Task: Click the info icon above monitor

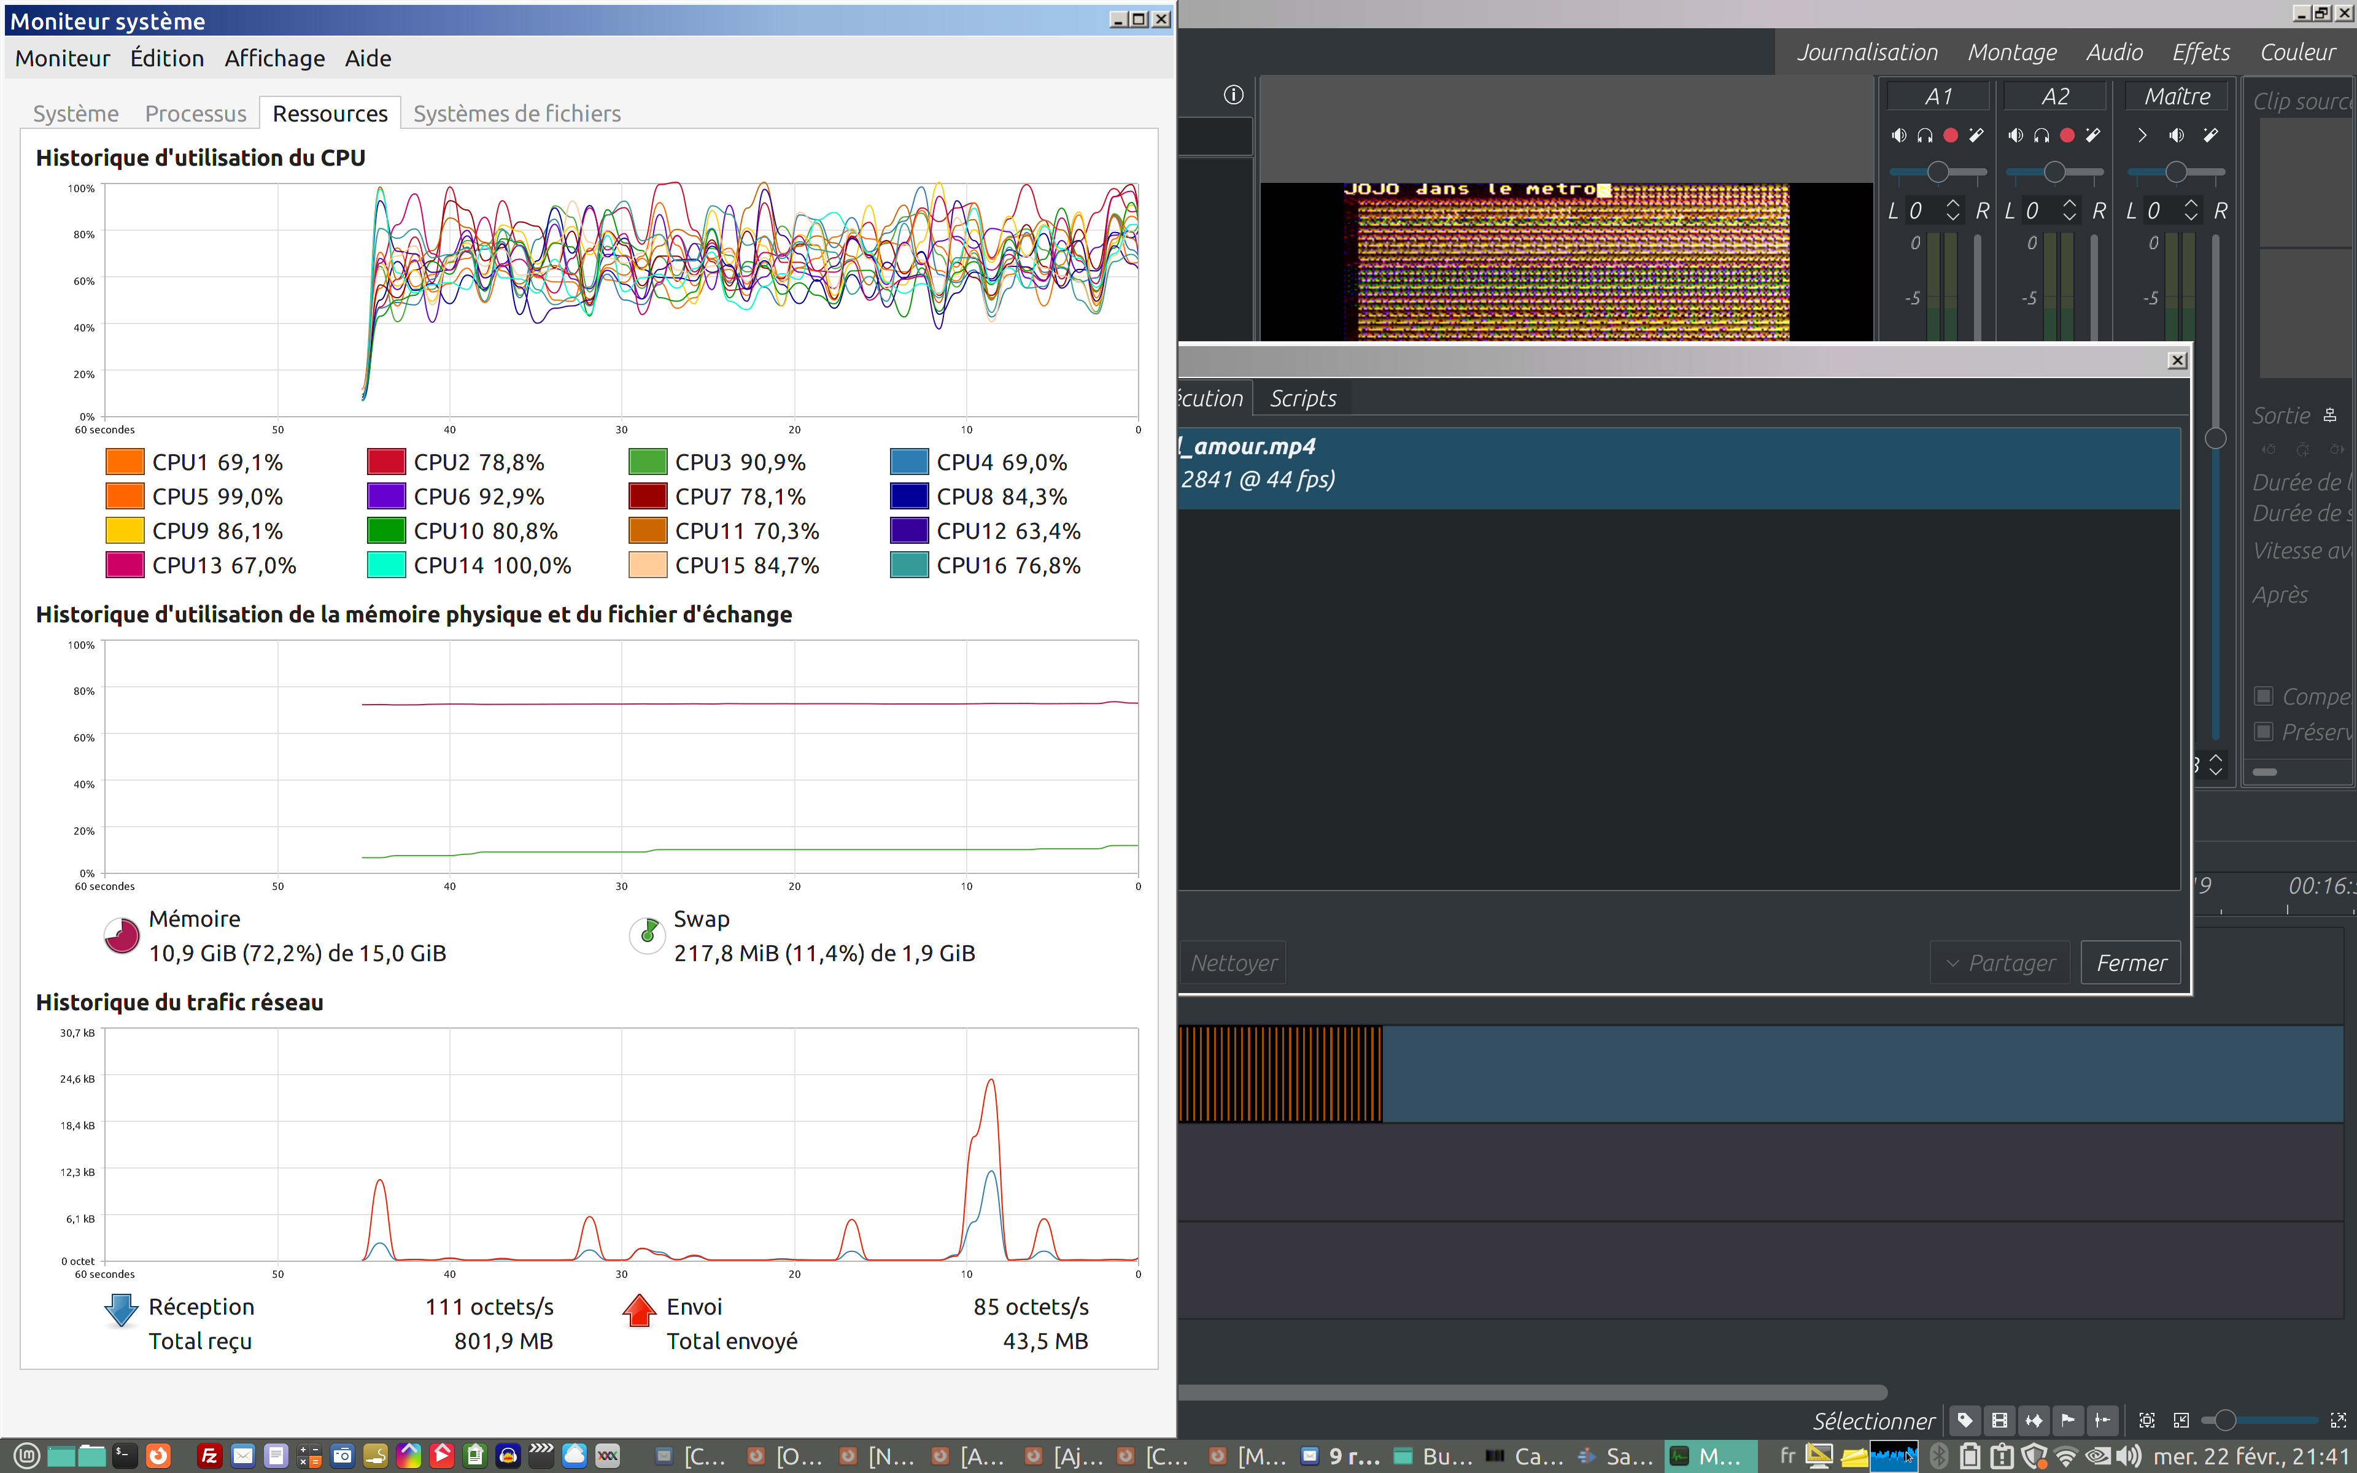Action: click(1233, 95)
